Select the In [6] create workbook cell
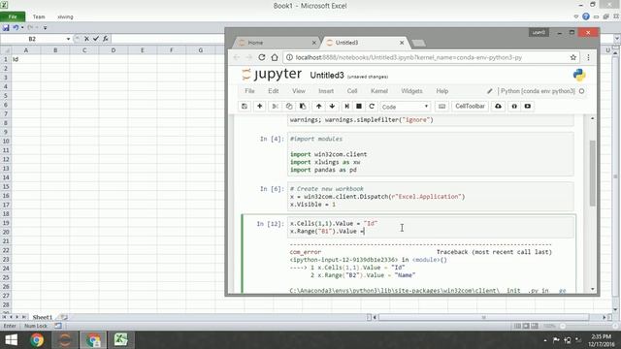 (431, 196)
